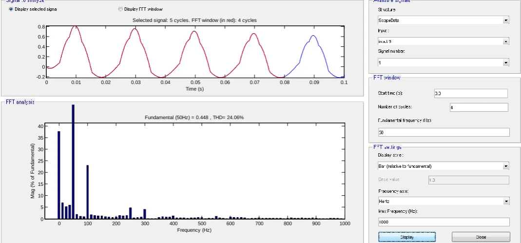Click the DC component bar at 0 Hz

click(59, 175)
